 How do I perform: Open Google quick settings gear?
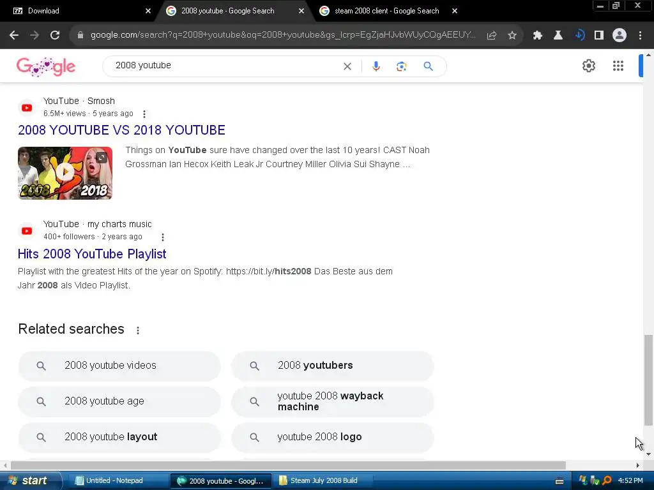tap(588, 66)
